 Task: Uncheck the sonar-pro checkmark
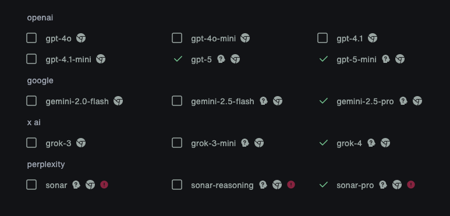[x=324, y=185]
